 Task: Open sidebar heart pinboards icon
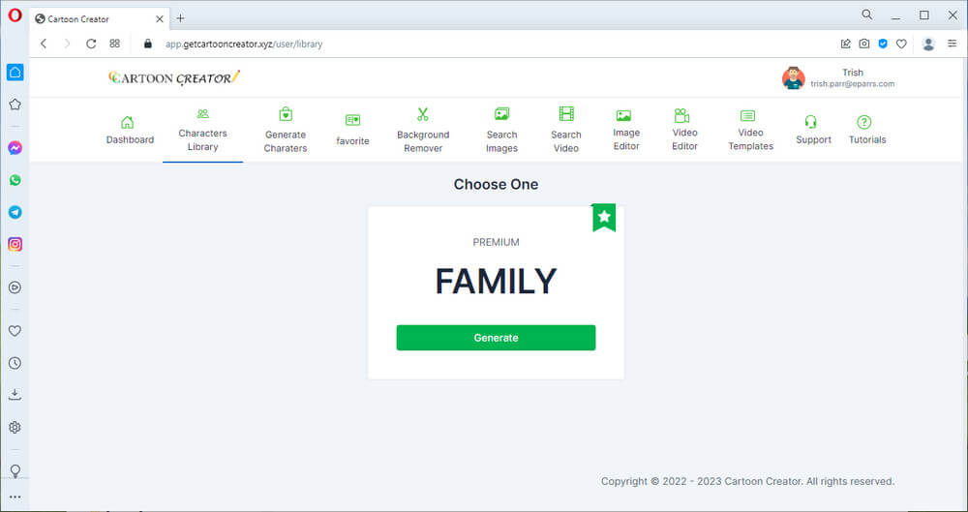[15, 331]
